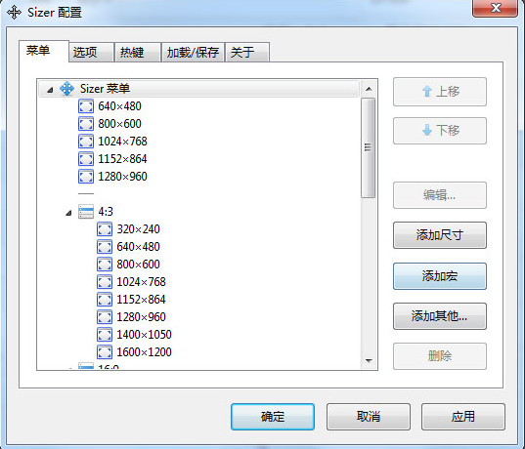Switch to the 选项 tab
525x449 pixels.
91,52
